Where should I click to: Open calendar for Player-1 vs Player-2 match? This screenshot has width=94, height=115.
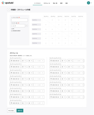click(15, 61)
